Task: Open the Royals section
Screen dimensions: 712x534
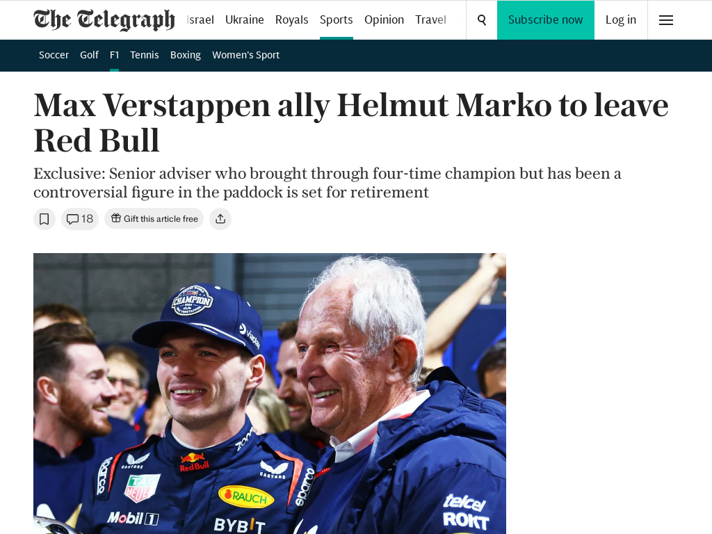Action: (x=291, y=19)
